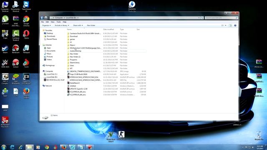This screenshot has width=267, height=150.
Task: Open the Help menu
Action: (x=65, y=22)
